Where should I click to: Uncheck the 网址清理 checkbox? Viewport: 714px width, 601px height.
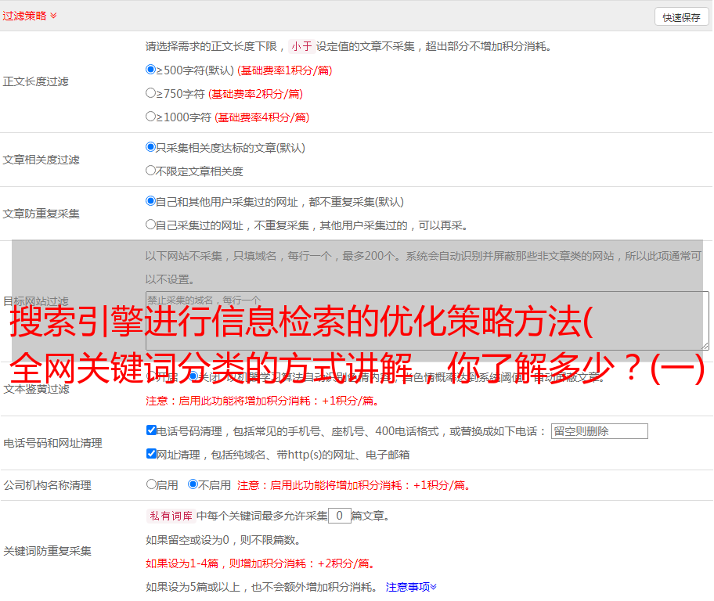click(x=152, y=454)
